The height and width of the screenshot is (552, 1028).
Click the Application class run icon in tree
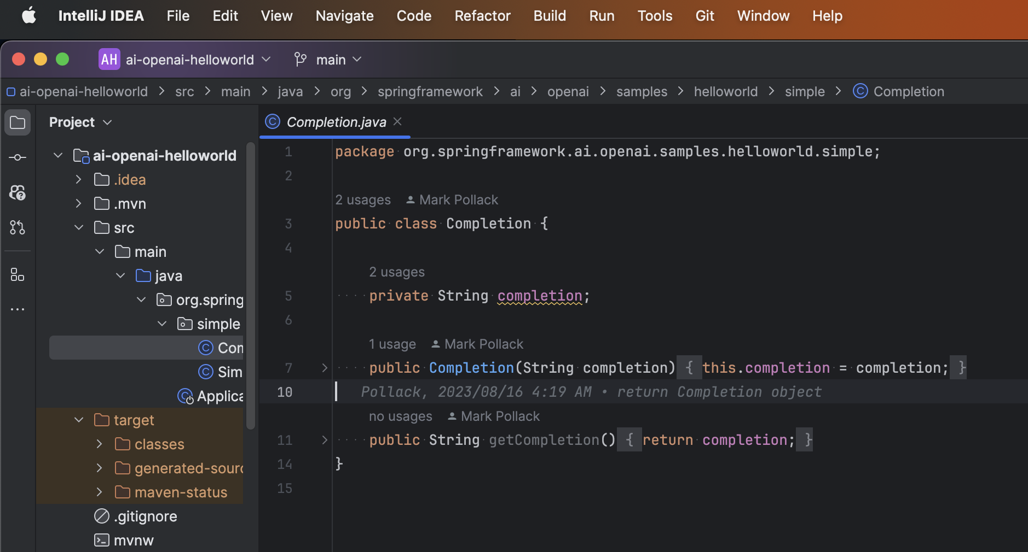tap(185, 396)
